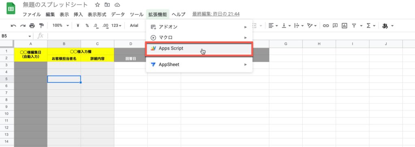This screenshot has width=415, height=147.
Task: Open the データ menu
Action: 118,14
